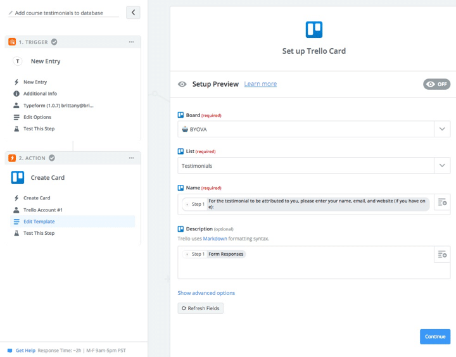Click the Trello icon next to Board label
The width and height of the screenshot is (456, 357).
pyautogui.click(x=180, y=115)
